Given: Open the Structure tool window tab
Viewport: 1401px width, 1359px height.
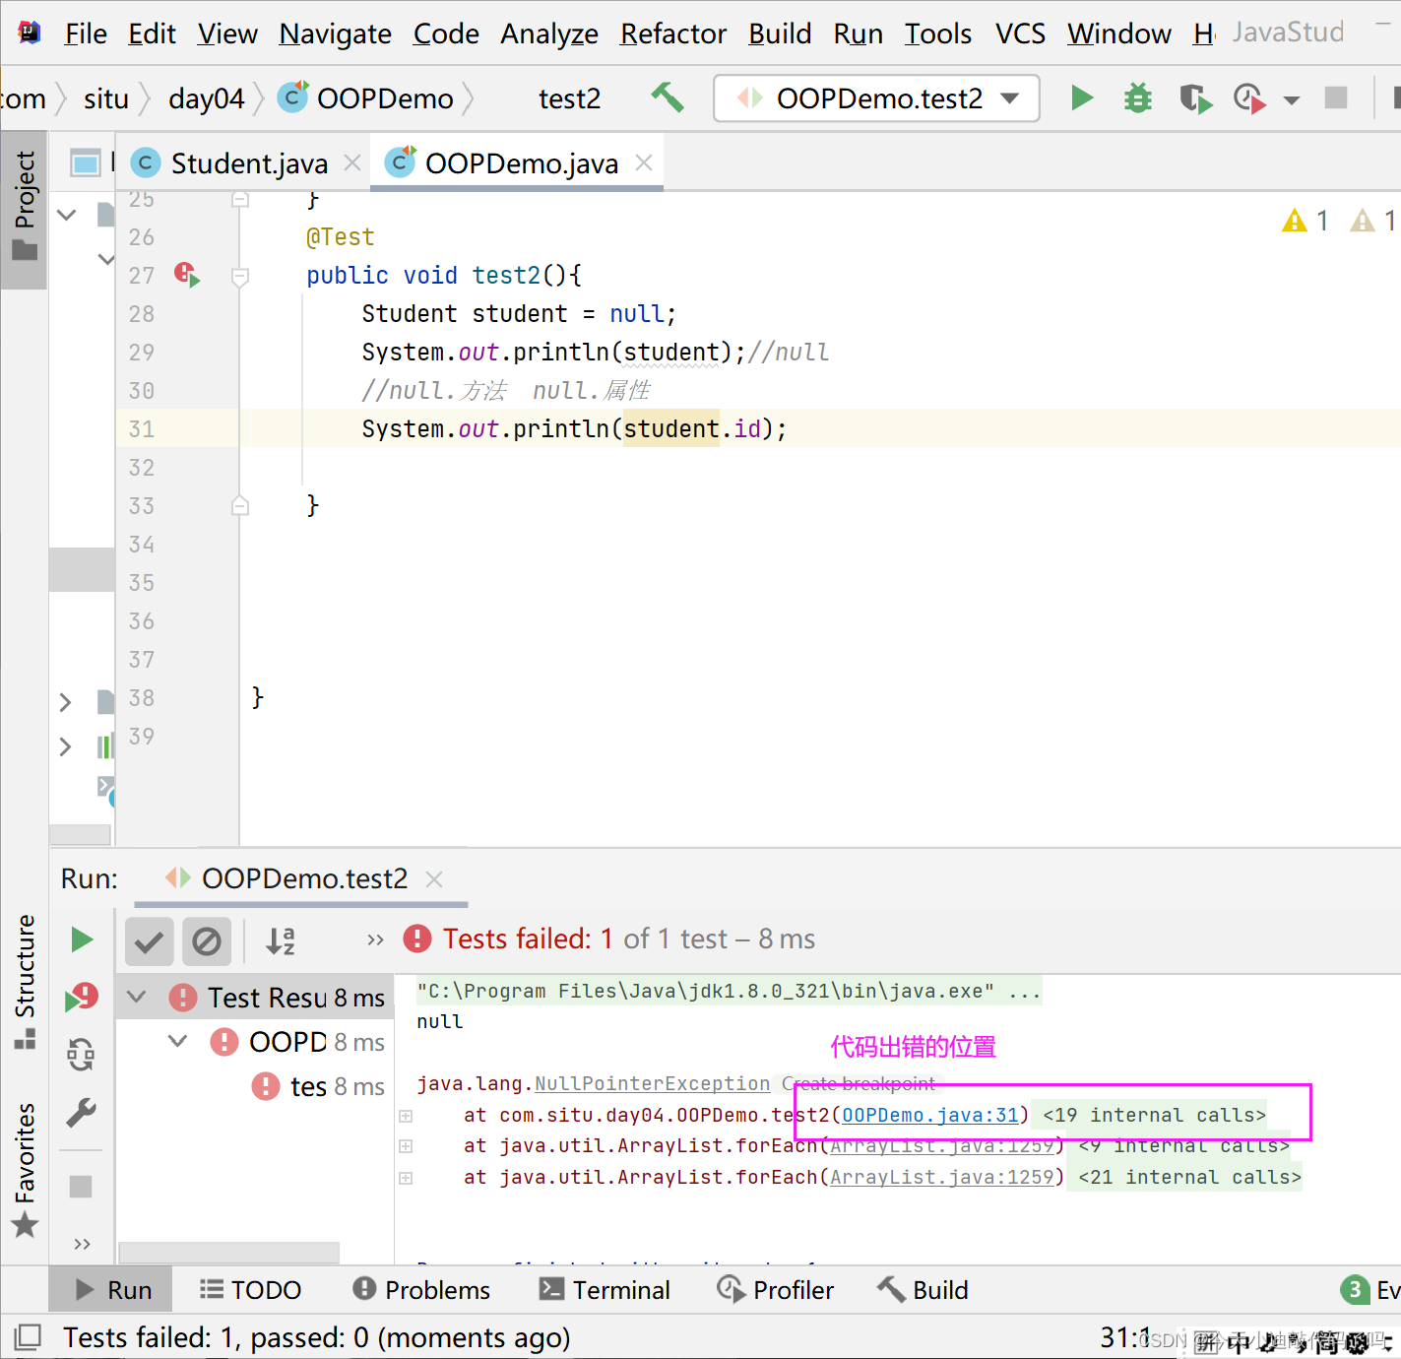Looking at the screenshot, I should [25, 982].
